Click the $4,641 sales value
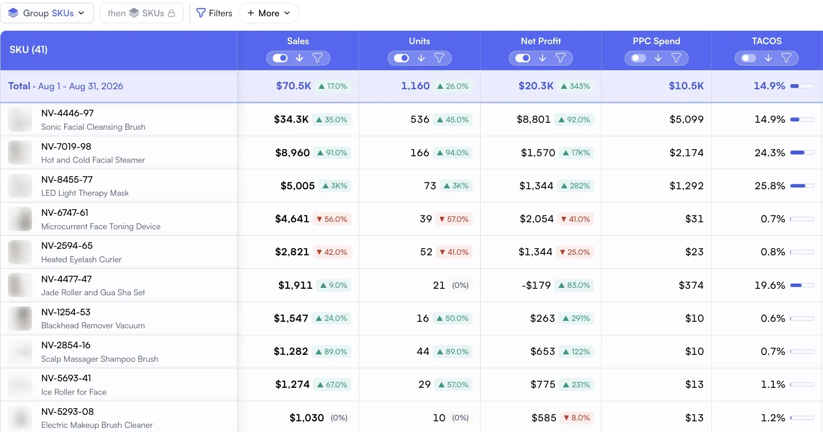This screenshot has width=823, height=432. tap(292, 219)
